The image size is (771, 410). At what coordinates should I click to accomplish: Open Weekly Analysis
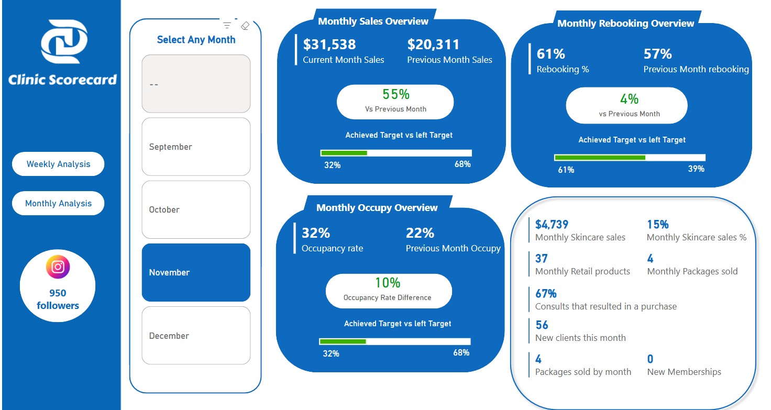pos(58,164)
